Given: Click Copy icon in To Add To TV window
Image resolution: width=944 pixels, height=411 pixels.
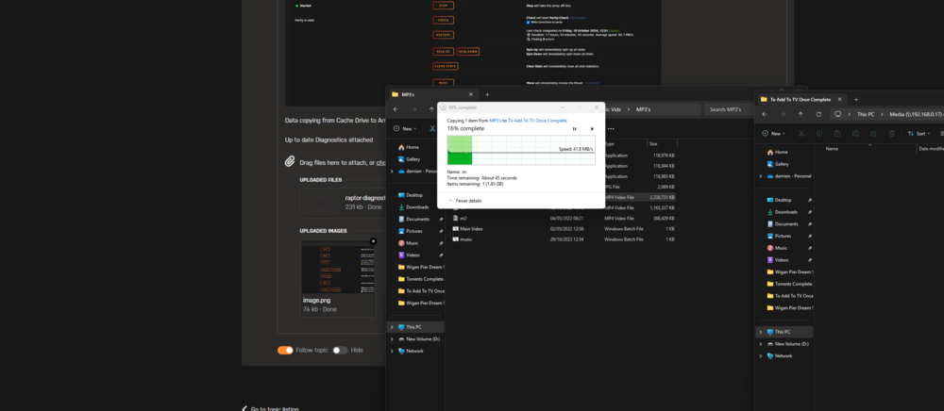Looking at the screenshot, I should [x=819, y=134].
